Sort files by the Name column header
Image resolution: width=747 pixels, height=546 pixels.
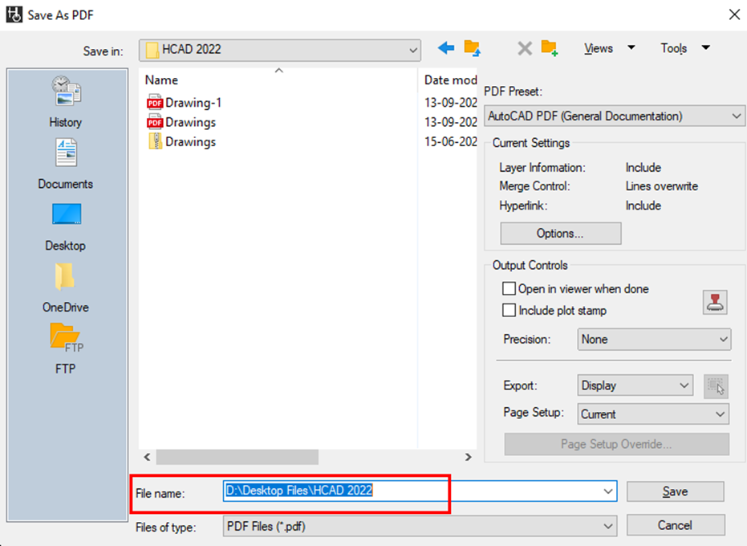278,79
